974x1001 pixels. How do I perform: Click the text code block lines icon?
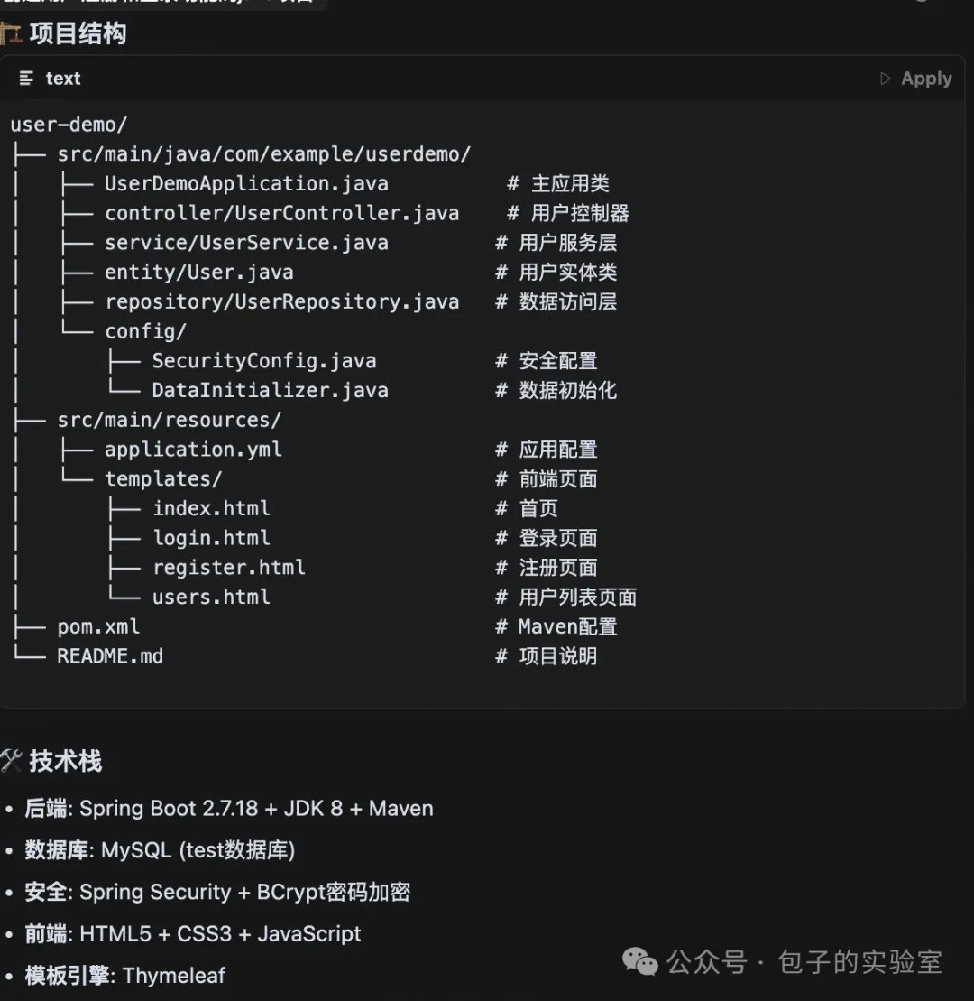coord(26,79)
